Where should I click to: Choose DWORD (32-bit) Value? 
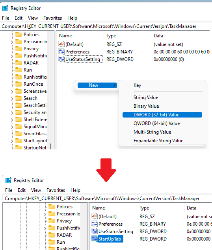tap(162, 115)
